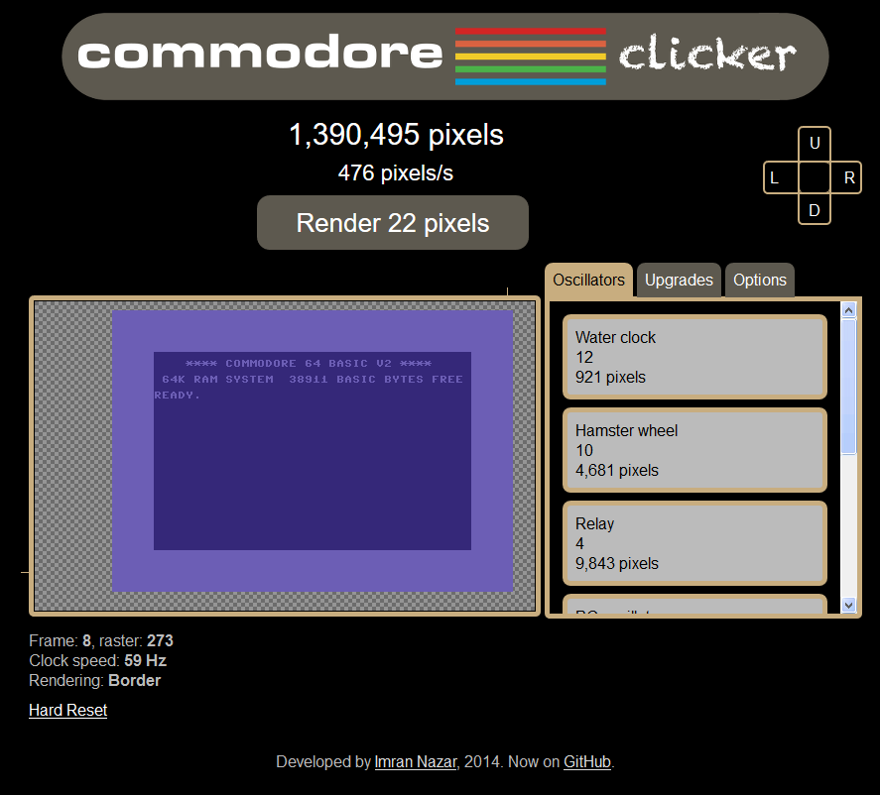Buy a Hamster wheel oscillator
This screenshot has height=795, width=880.
[x=694, y=450]
